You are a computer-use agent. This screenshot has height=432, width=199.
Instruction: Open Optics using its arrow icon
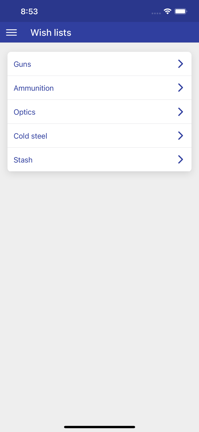180,112
